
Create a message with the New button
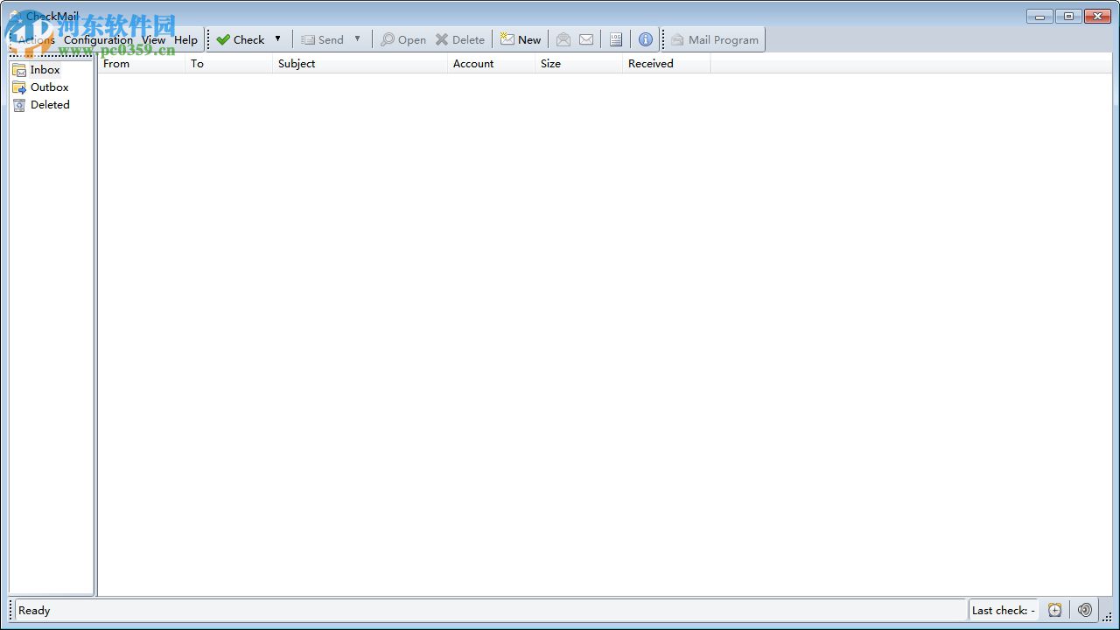(x=521, y=39)
